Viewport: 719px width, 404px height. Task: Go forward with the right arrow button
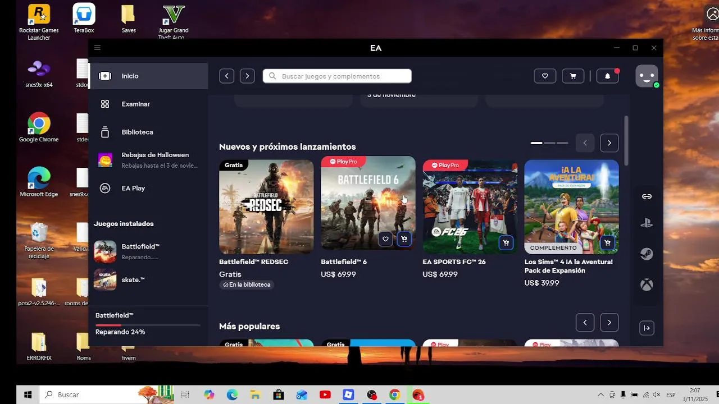[247, 76]
